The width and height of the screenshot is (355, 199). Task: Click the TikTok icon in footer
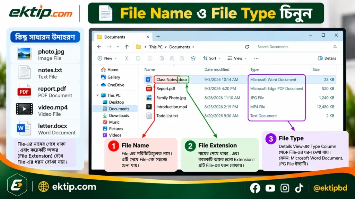coord(299,188)
